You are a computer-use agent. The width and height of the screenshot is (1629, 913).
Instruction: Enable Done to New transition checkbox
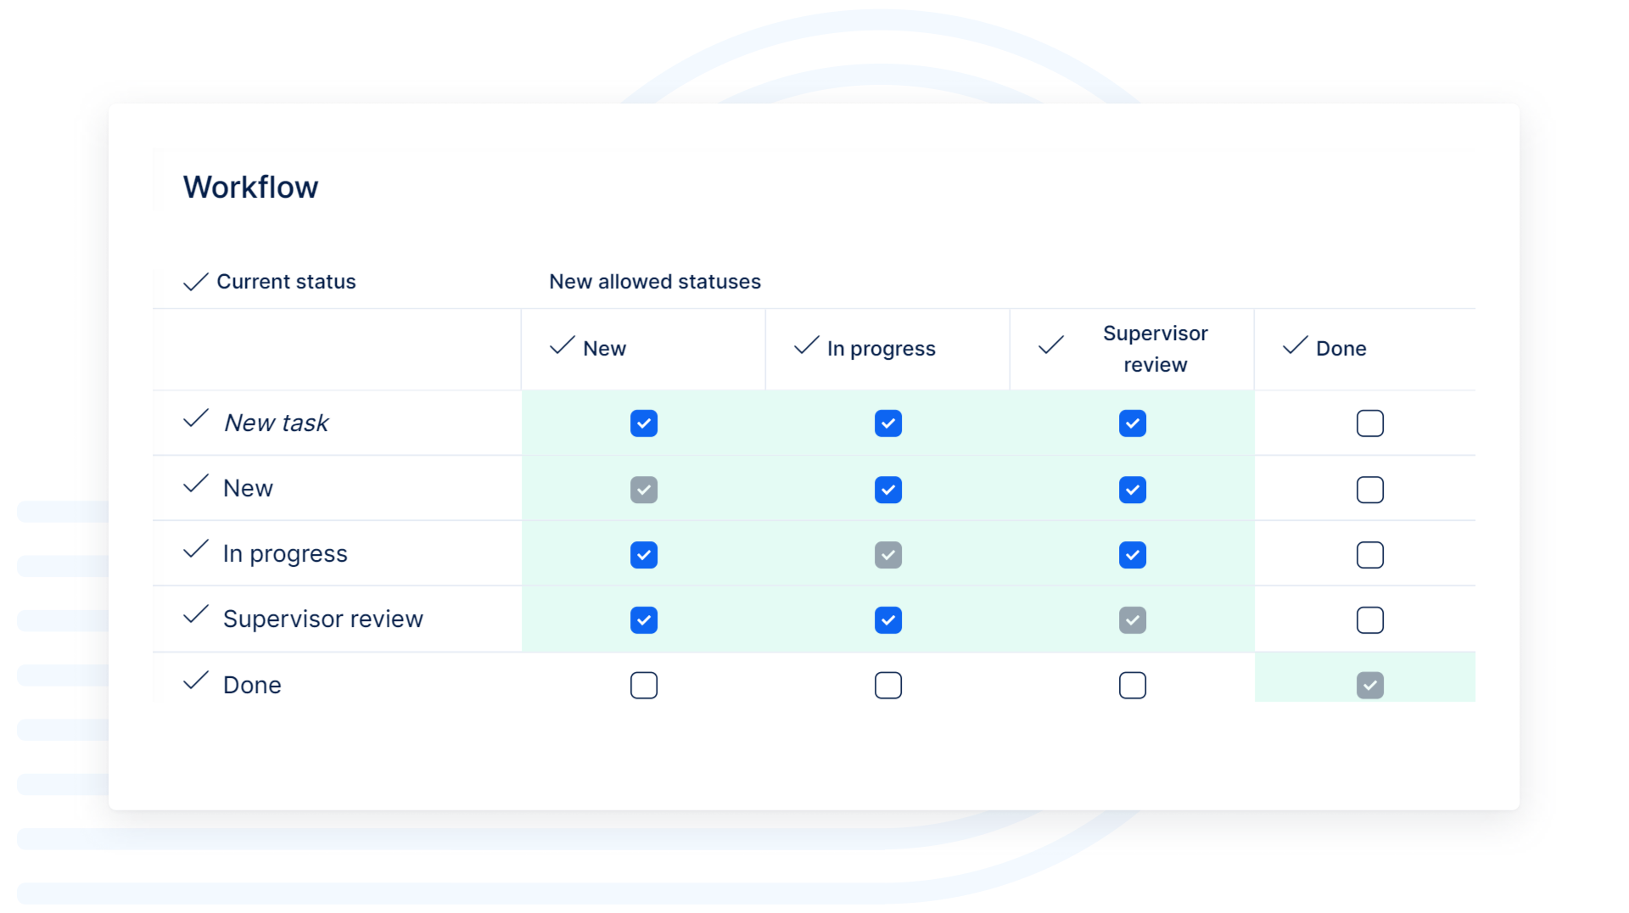coord(644,686)
